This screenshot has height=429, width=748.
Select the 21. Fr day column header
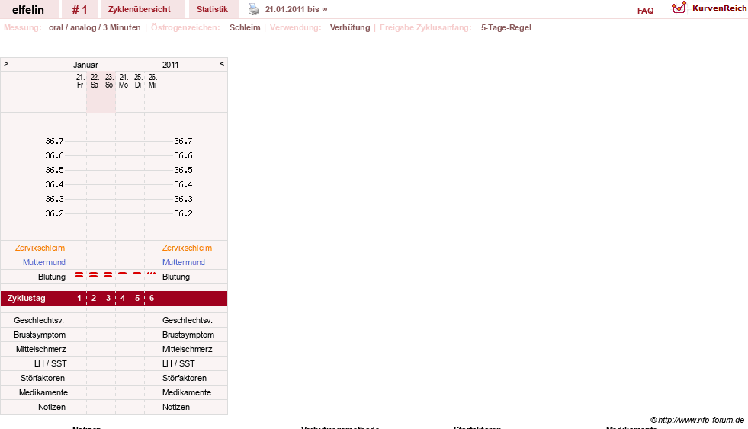[x=79, y=81]
